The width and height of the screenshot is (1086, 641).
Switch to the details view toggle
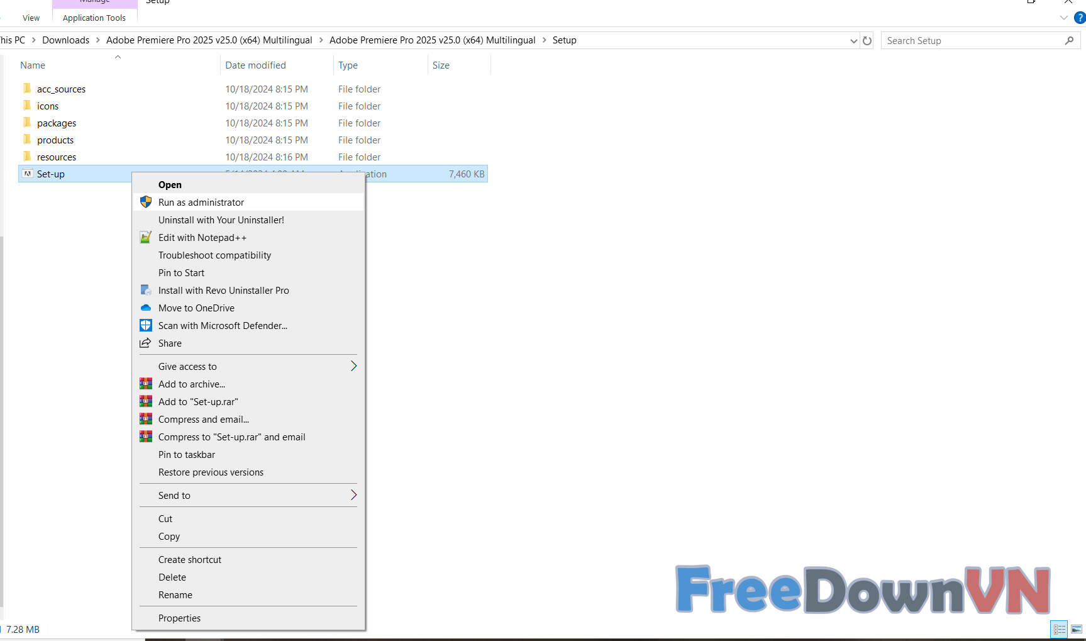coord(1060,629)
